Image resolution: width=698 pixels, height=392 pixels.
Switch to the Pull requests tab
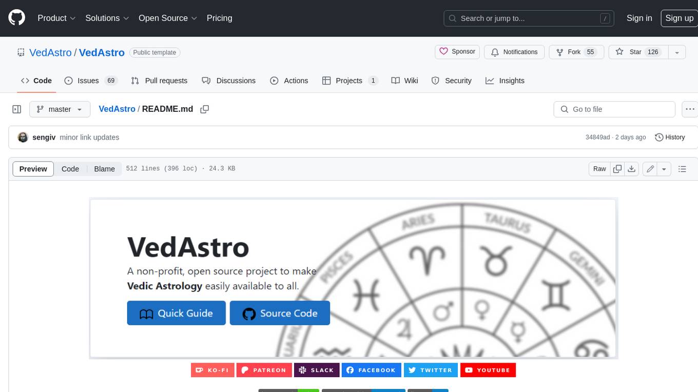coord(159,81)
